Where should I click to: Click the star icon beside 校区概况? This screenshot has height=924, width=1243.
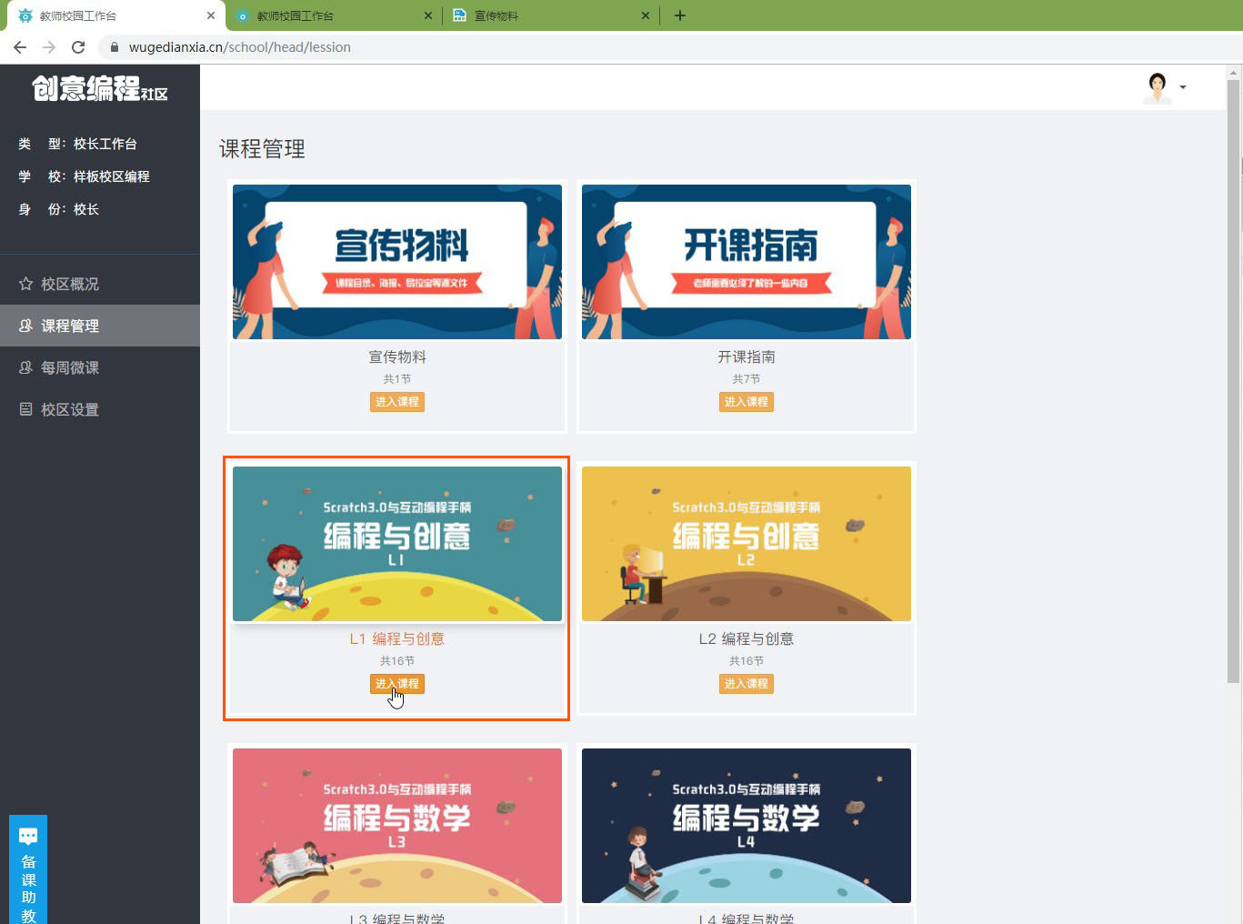click(x=25, y=284)
